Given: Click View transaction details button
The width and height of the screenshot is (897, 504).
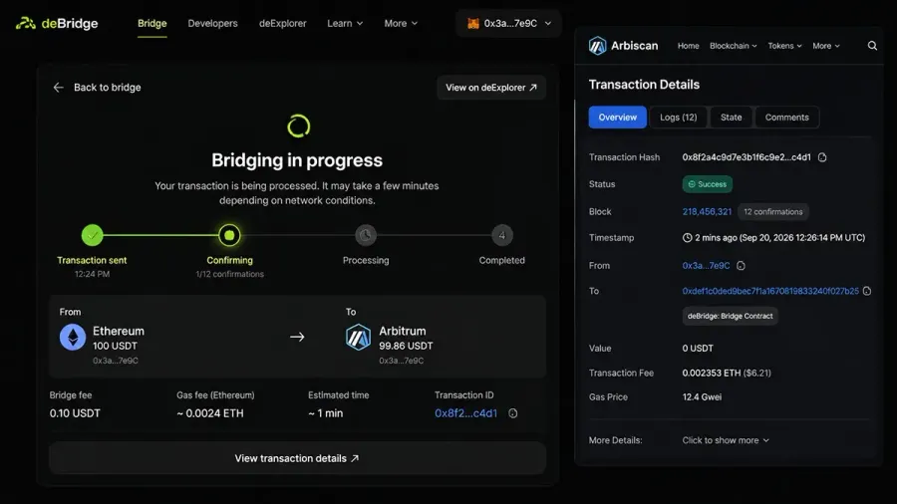Looking at the screenshot, I should pyautogui.click(x=297, y=458).
